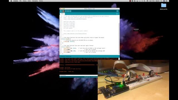Click the upload status message bar above console
178x100 pixels.
[x=90, y=56]
